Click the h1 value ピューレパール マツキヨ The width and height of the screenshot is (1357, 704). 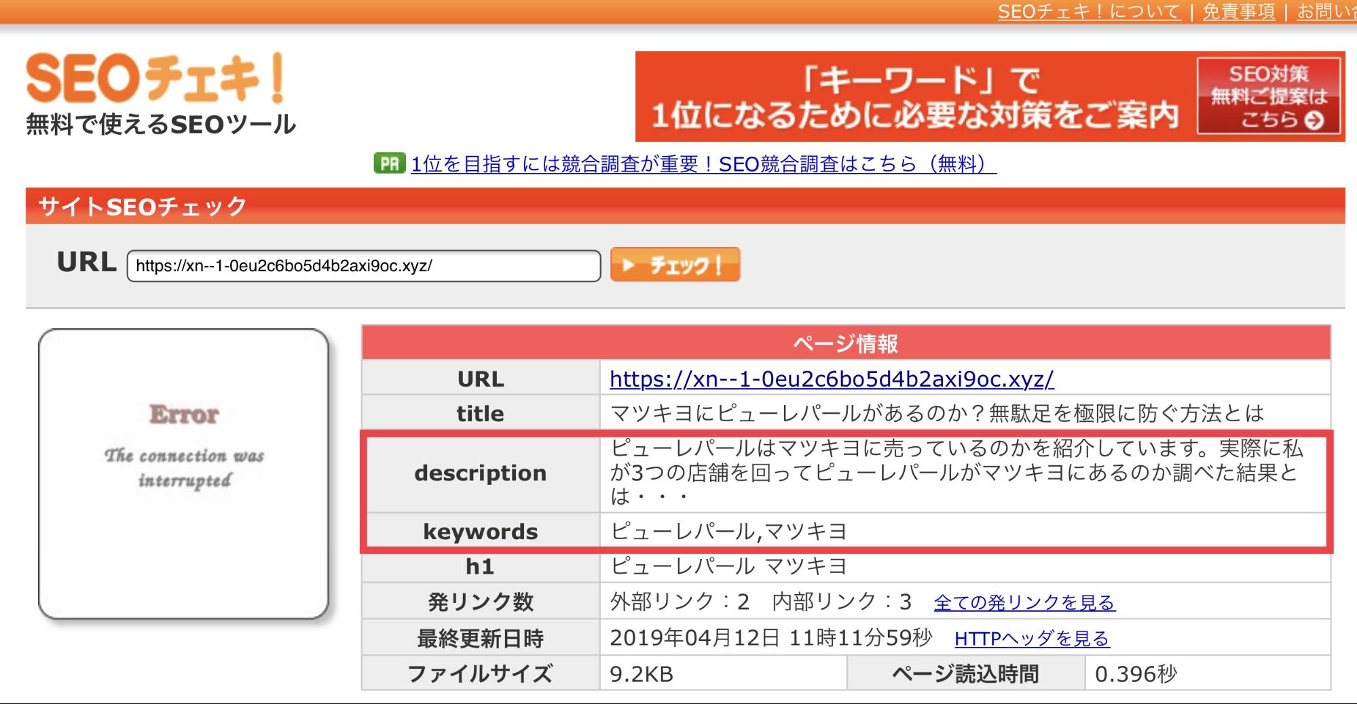728,566
